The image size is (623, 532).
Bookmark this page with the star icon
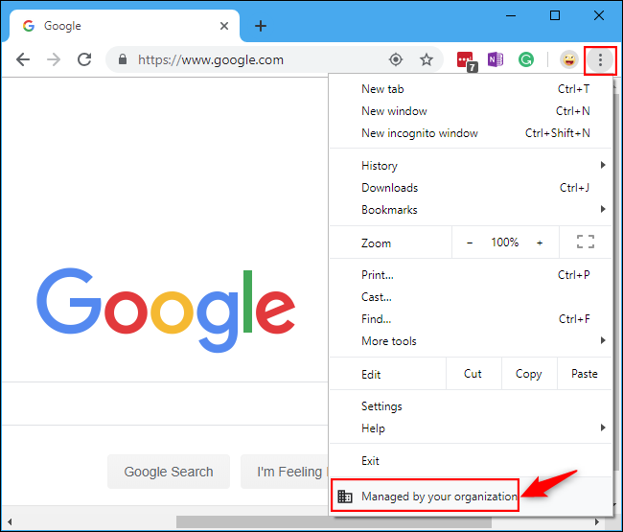pyautogui.click(x=427, y=59)
